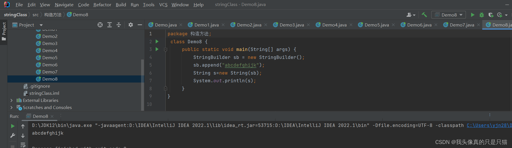The width and height of the screenshot is (512, 148).
Task: Click the Project tree vertical scrollbar
Action: (142, 85)
